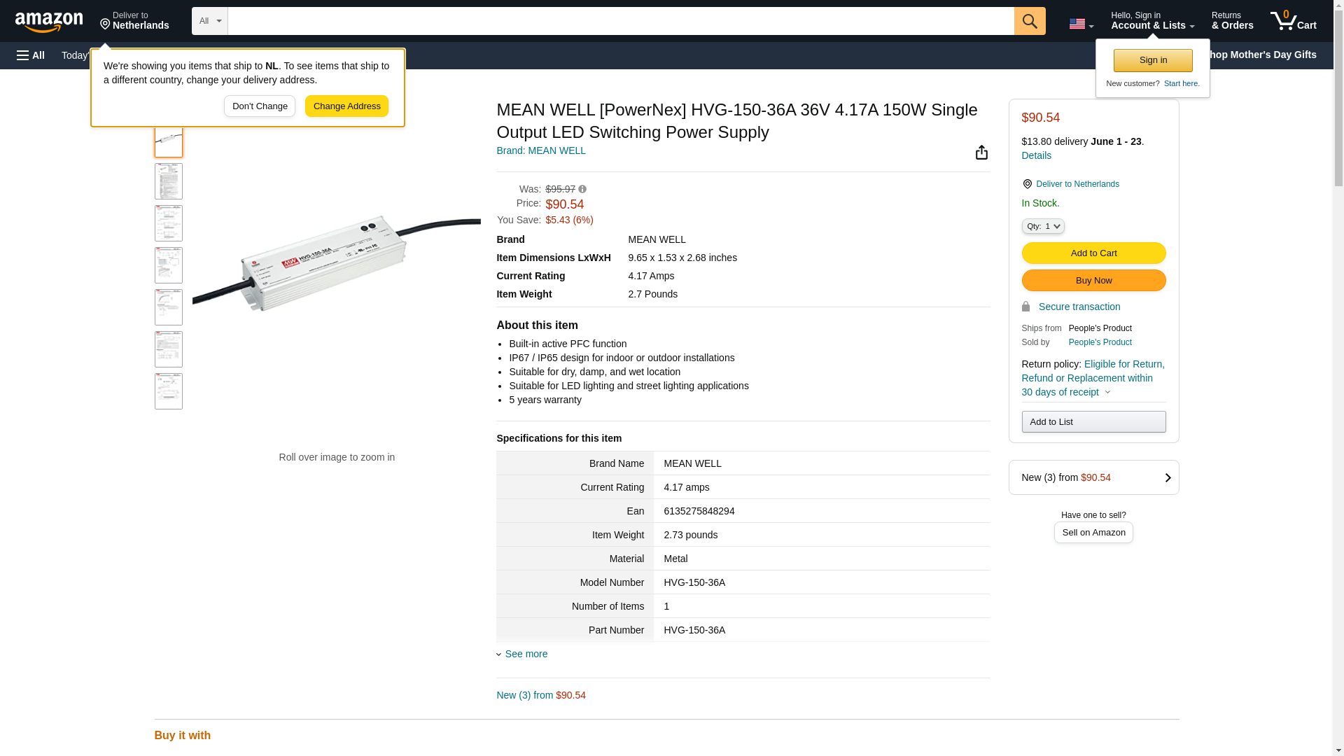Open the All hamburger menu
This screenshot has width=1344, height=756.
[x=31, y=55]
